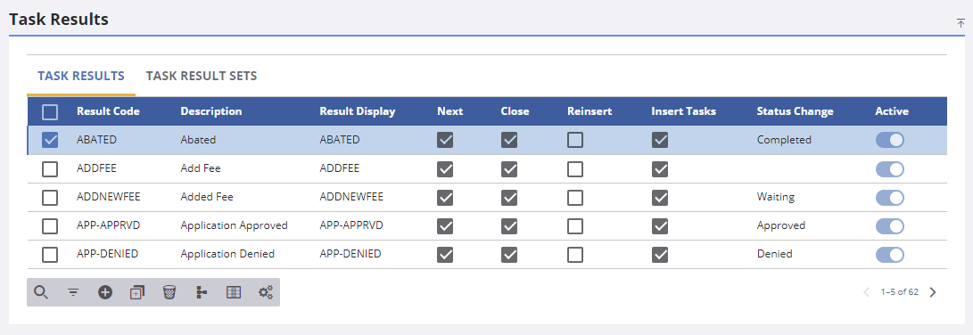Uncheck Insert Tasks for ADDFEE row
The height and width of the screenshot is (335, 973).
[x=660, y=168]
